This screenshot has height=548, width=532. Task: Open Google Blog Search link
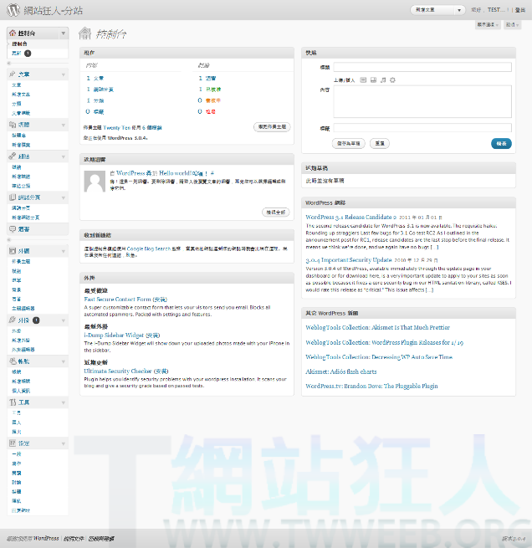[x=149, y=248]
